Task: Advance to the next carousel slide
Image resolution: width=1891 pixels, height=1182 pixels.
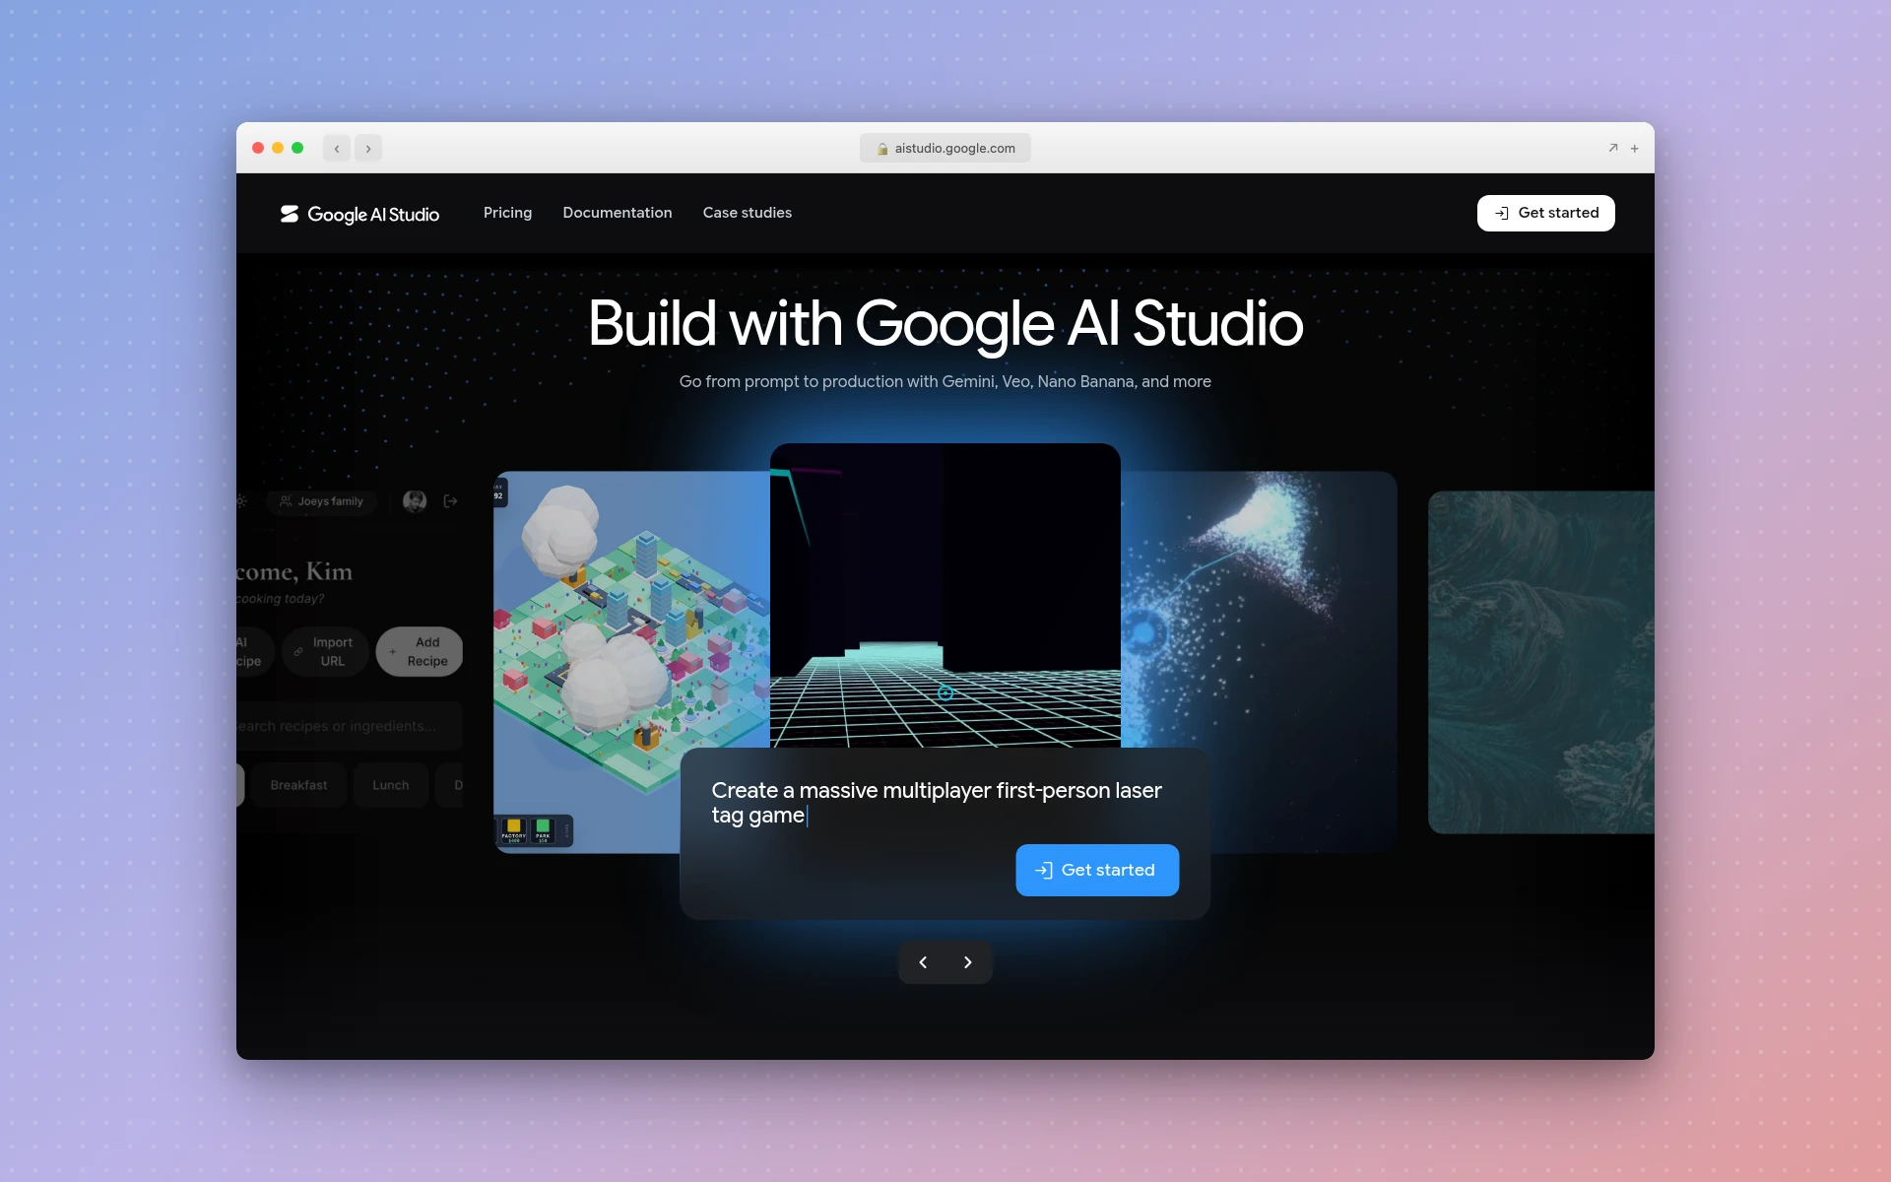Action: (968, 962)
